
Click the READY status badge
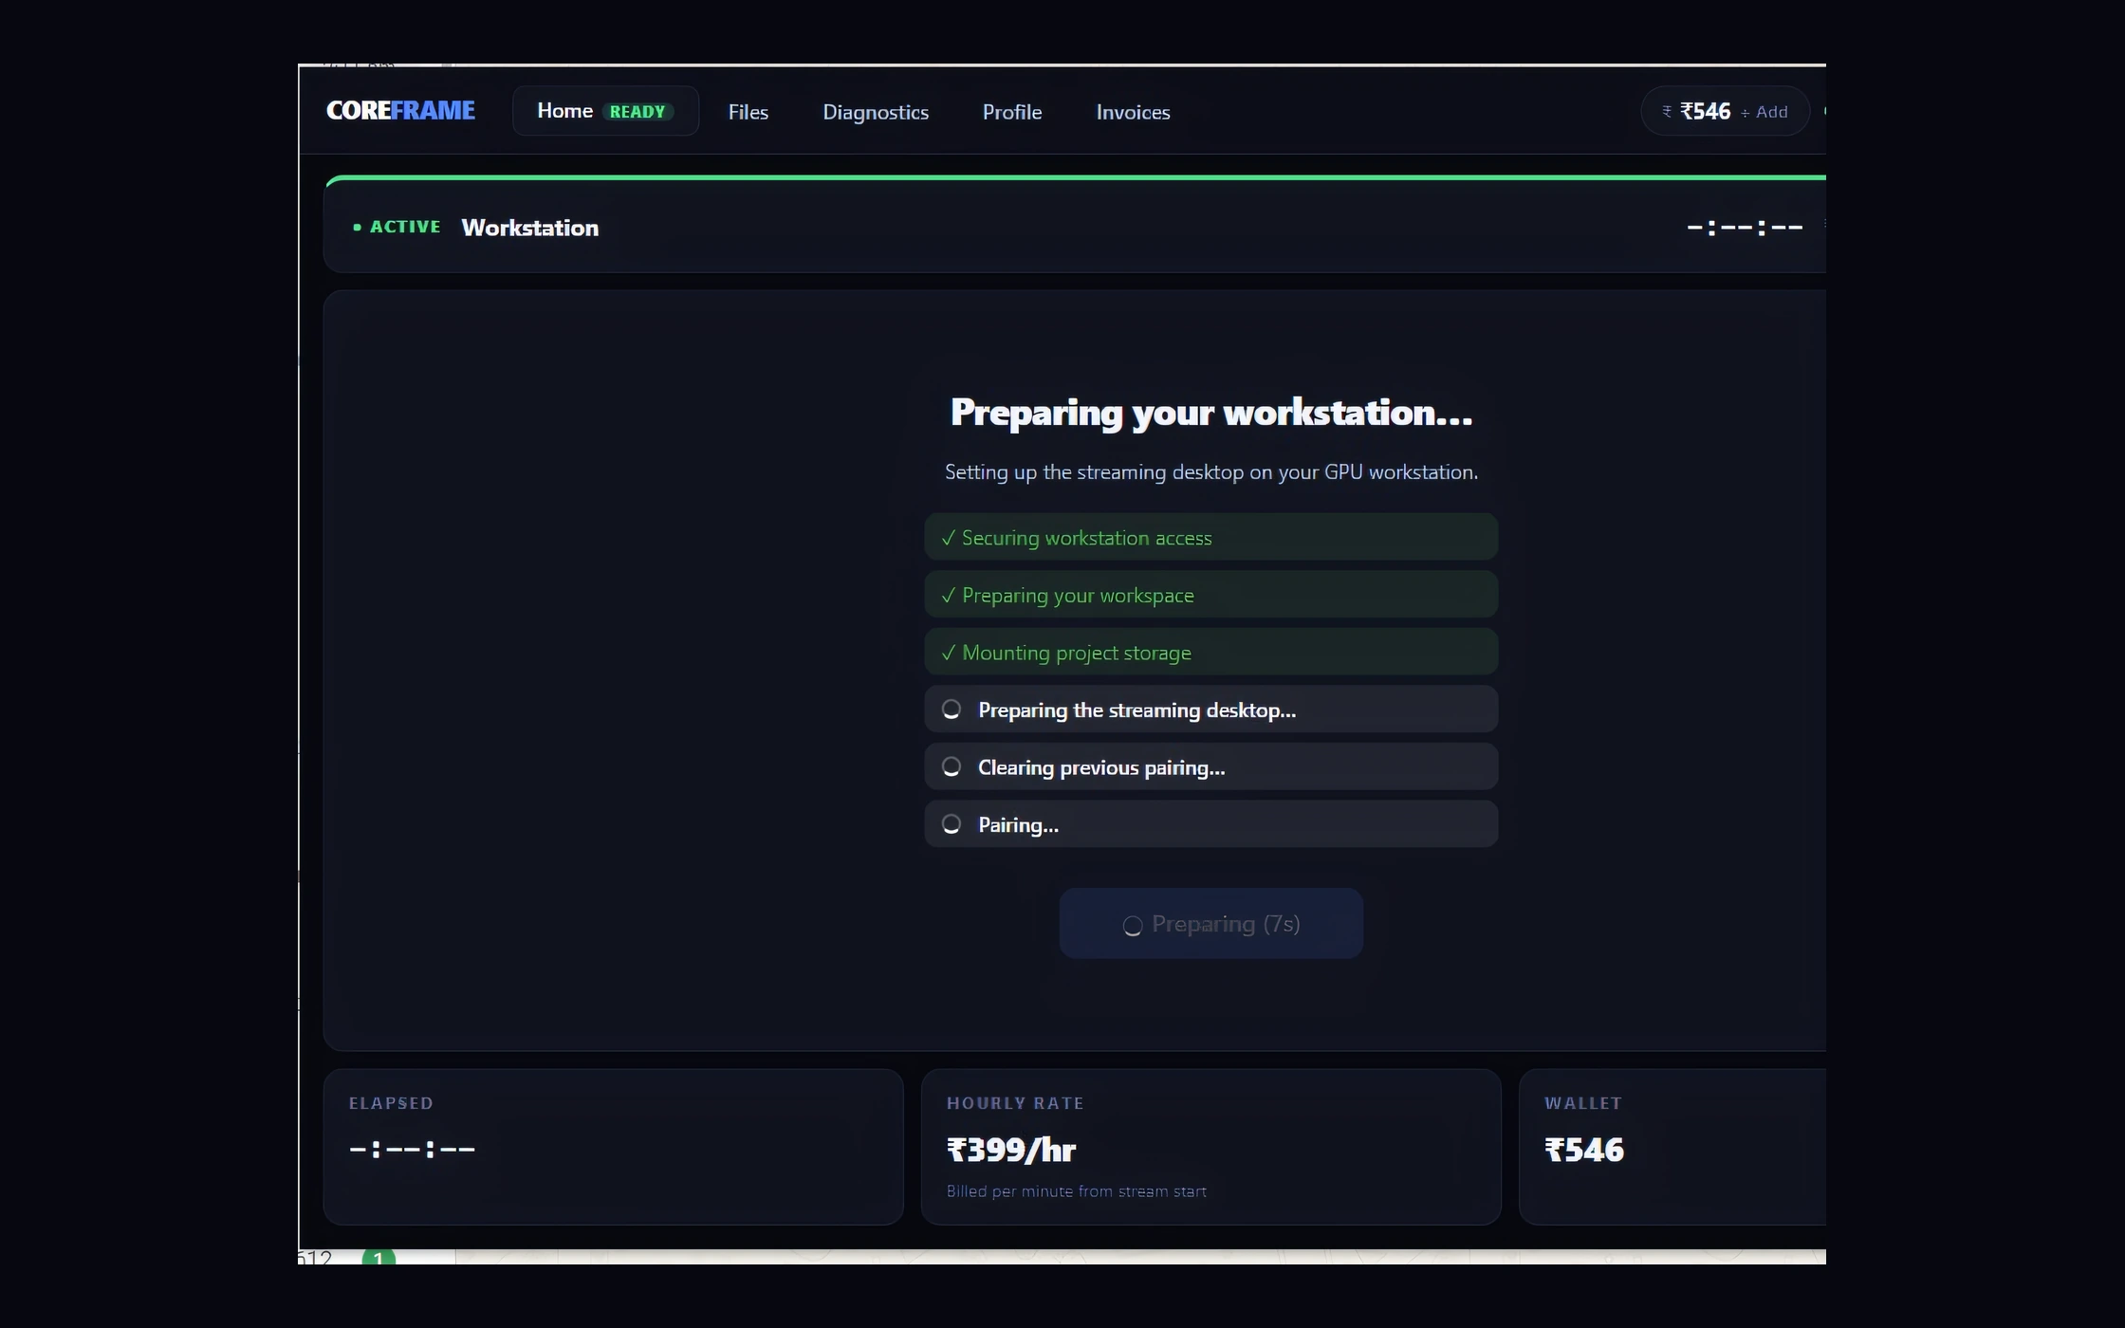[x=637, y=112]
